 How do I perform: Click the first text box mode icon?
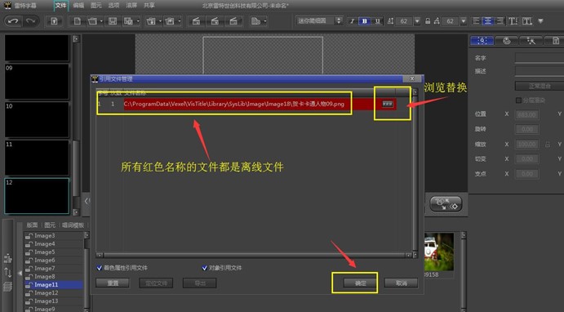click(x=513, y=21)
